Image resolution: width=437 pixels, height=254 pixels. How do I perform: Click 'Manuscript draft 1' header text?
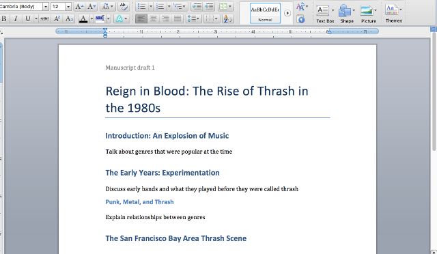pos(130,68)
